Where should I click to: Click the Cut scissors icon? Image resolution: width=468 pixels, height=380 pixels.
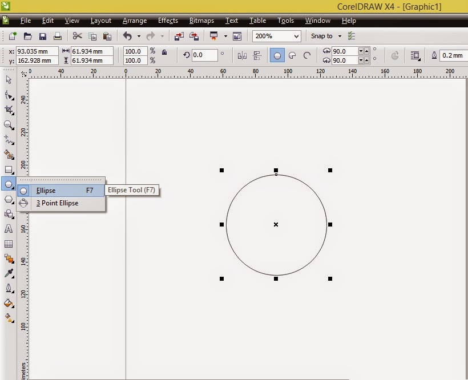point(77,36)
